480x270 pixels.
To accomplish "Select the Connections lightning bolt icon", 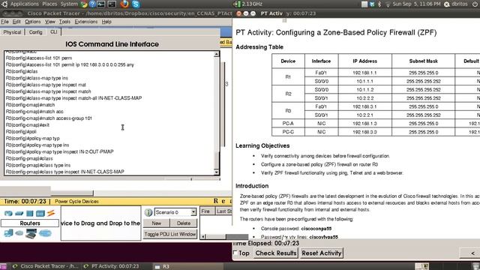I will (51, 213).
